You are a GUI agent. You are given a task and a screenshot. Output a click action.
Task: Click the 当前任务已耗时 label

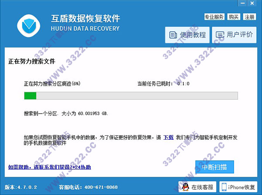(155, 84)
